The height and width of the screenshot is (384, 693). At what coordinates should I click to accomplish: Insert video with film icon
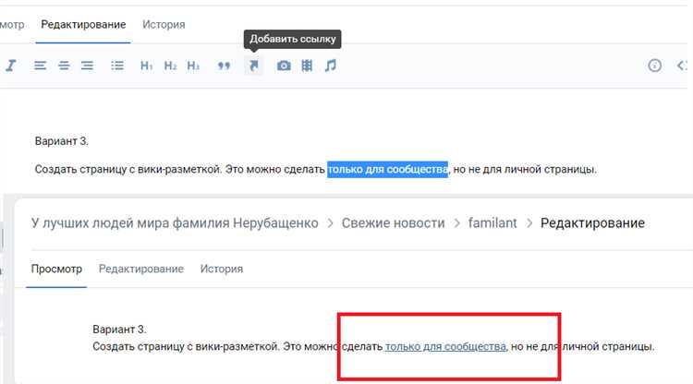(307, 66)
